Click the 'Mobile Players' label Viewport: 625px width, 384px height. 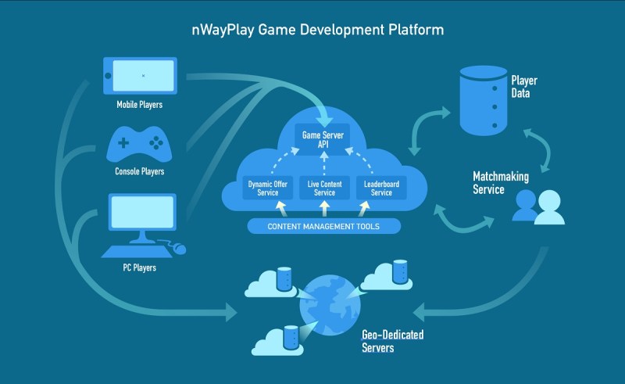coord(140,105)
